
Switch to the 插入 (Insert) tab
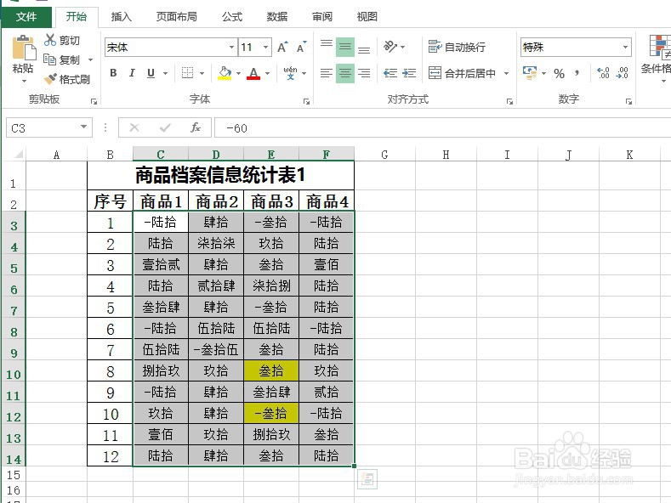point(121,17)
